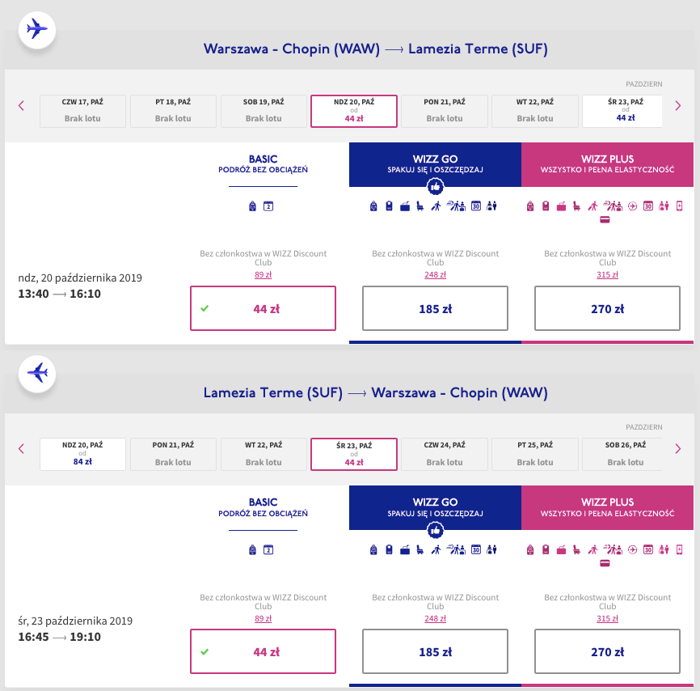Click outbound BASIC calendar 2 check-in icon

(x=268, y=206)
